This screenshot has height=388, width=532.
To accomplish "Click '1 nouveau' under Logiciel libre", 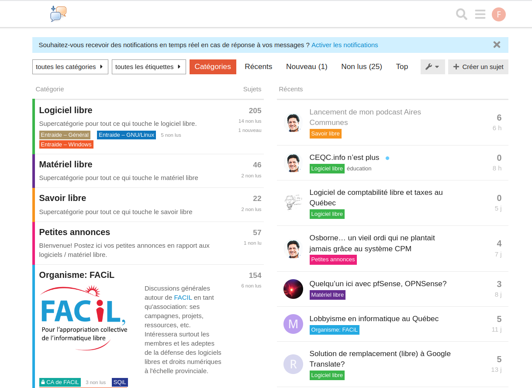I will click(x=250, y=130).
